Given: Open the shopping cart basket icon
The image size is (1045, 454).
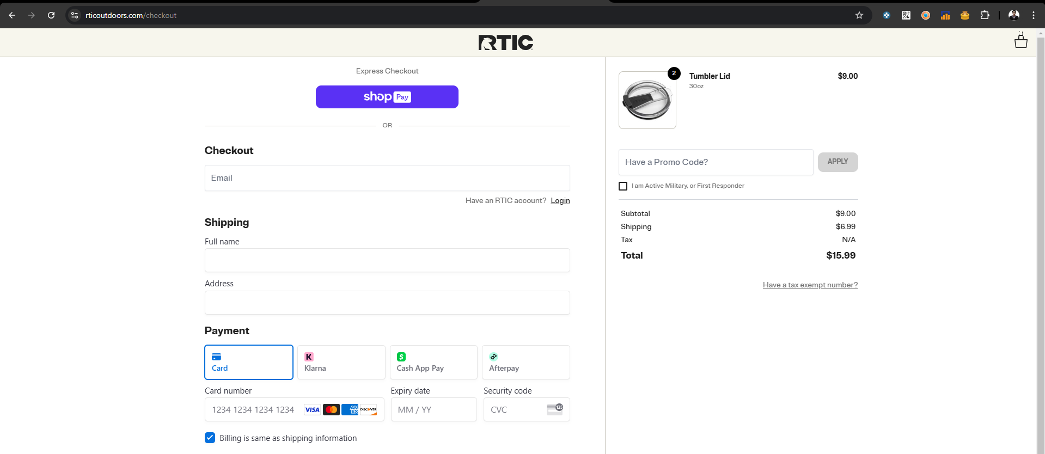Looking at the screenshot, I should point(1020,41).
